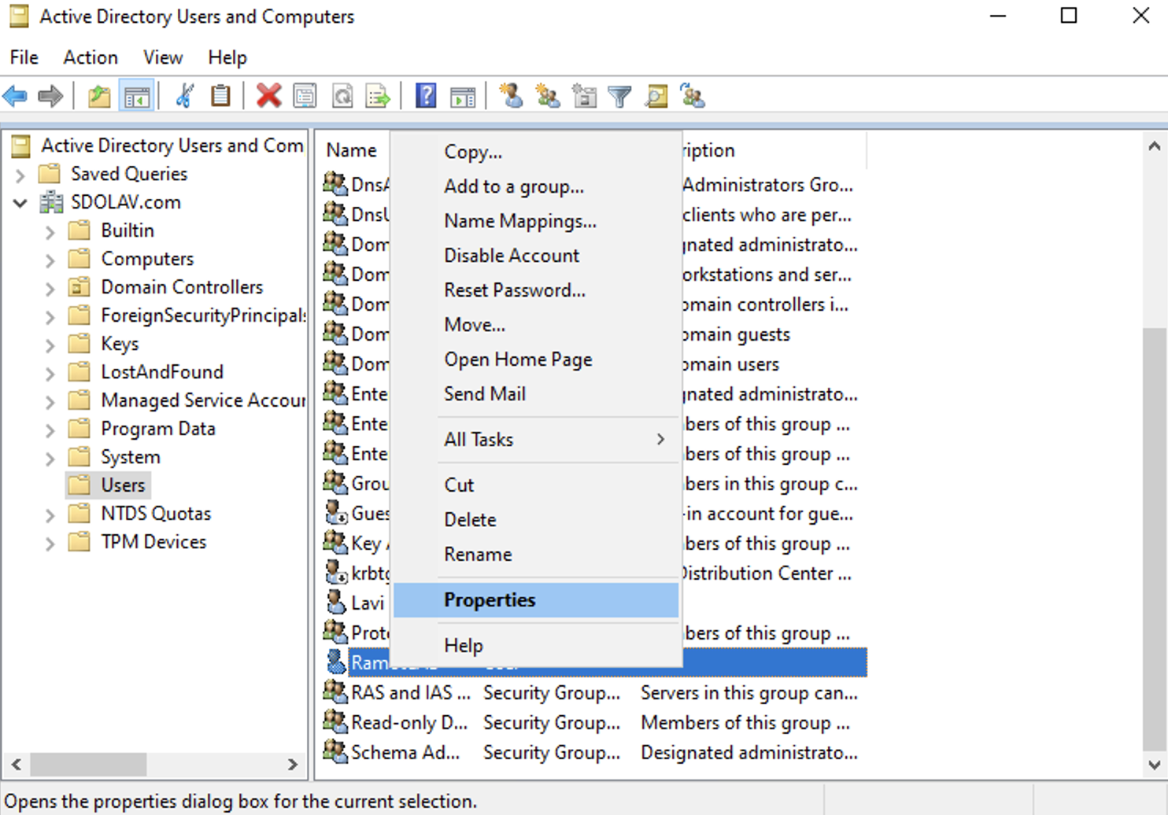
Task: Expand the Builtin container
Action: click(x=50, y=232)
